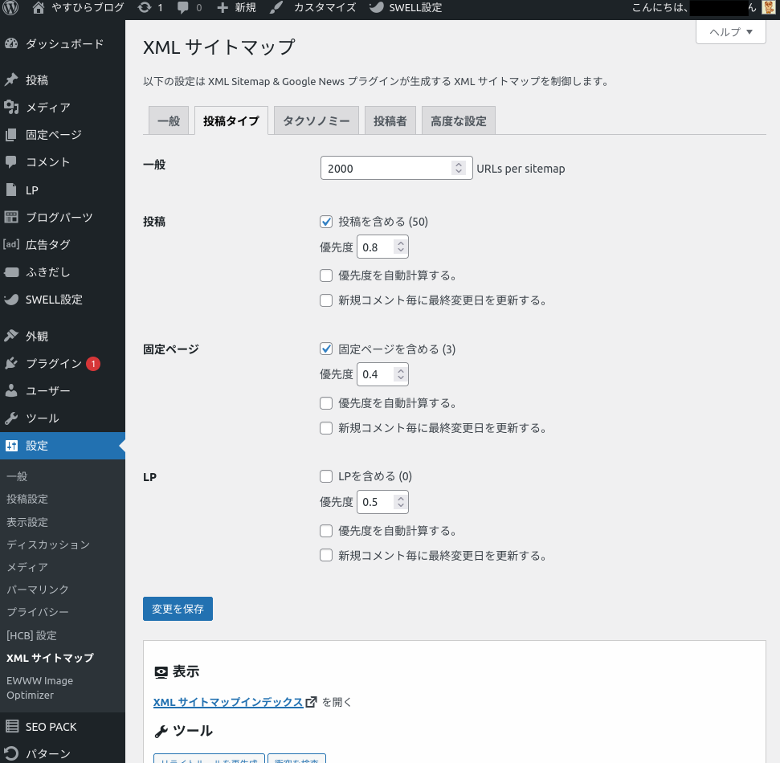Click the URLs per sitemap input field
The image size is (780, 763).
(x=386, y=169)
